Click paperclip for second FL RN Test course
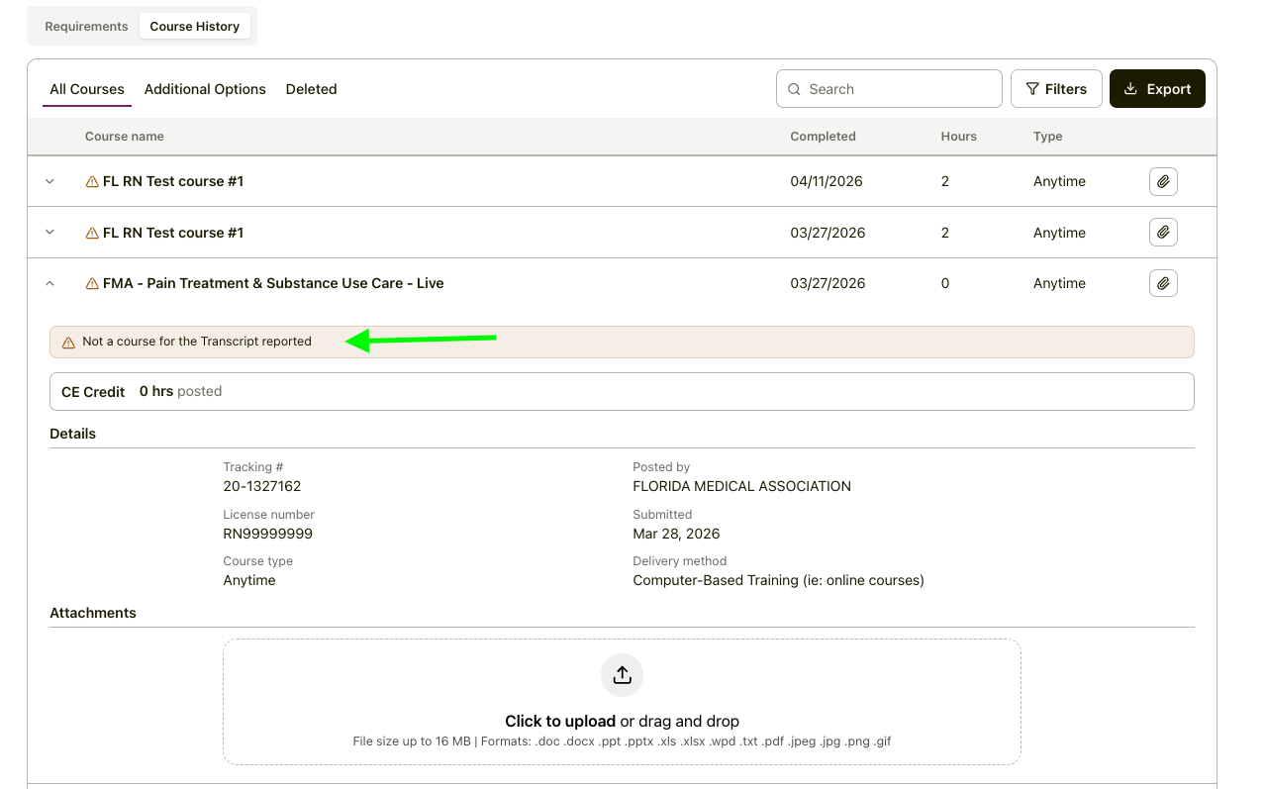The image size is (1266, 789). [1163, 233]
